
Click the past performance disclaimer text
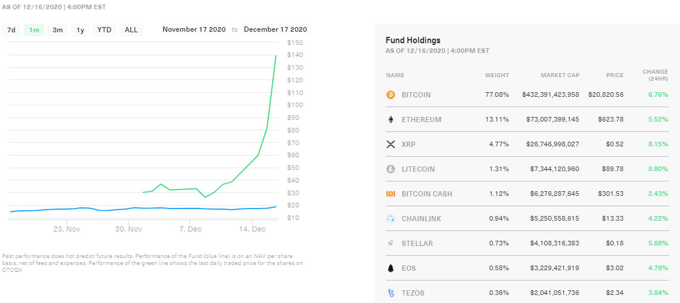153,263
